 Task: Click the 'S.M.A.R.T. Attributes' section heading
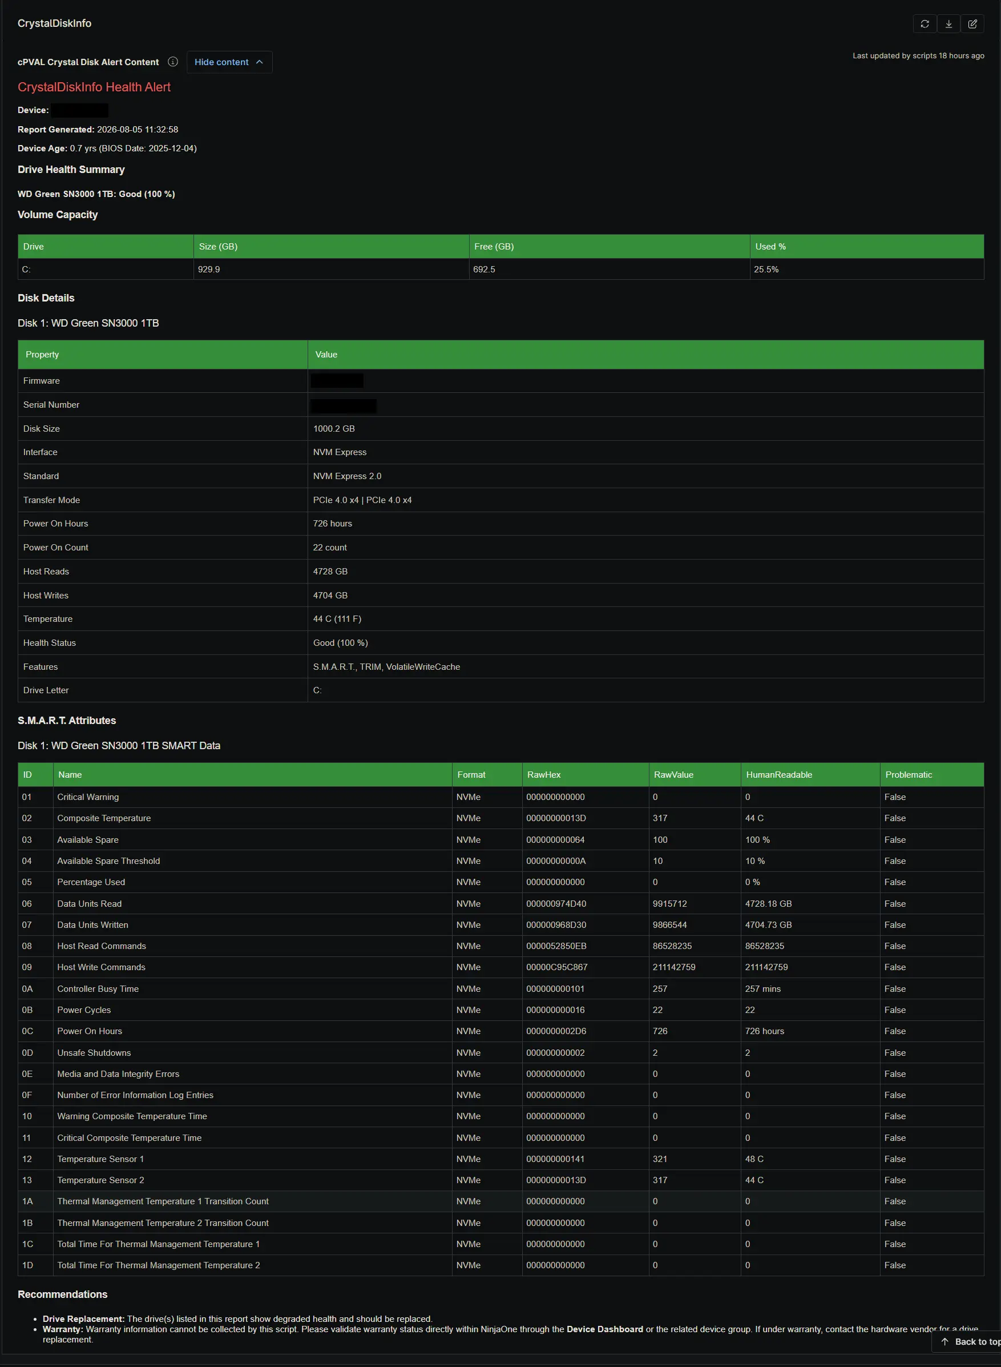tap(67, 721)
